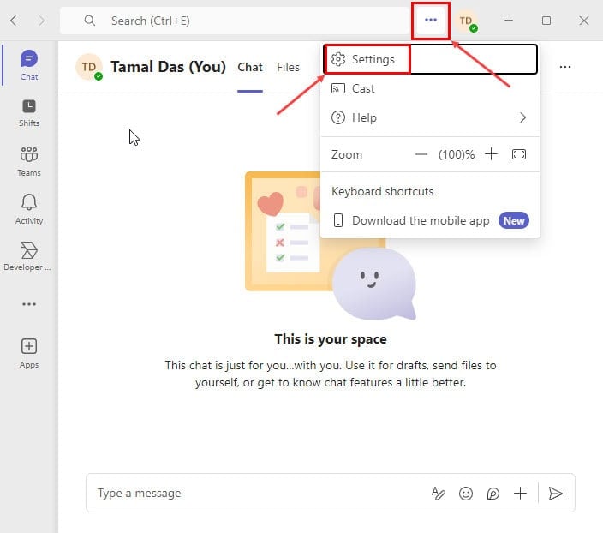Maximize the Teams window
Viewport: 603px width, 533px height.
click(x=546, y=21)
